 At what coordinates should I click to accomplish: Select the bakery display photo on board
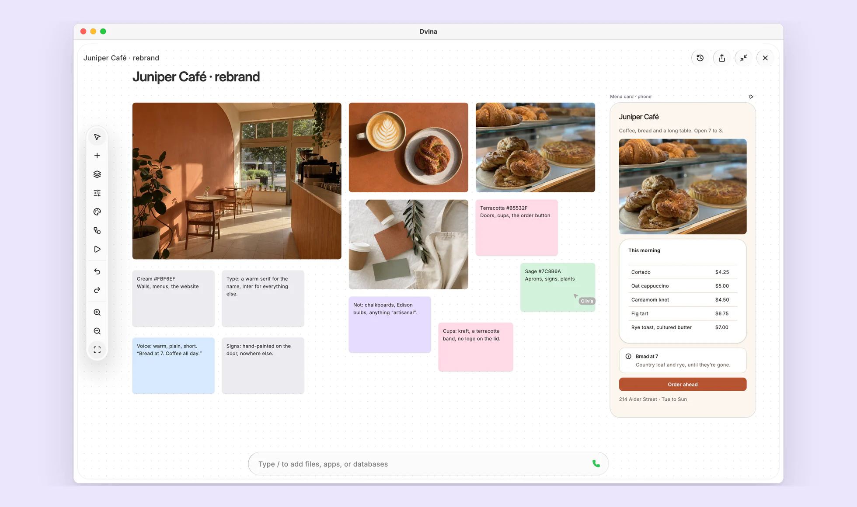pos(535,147)
